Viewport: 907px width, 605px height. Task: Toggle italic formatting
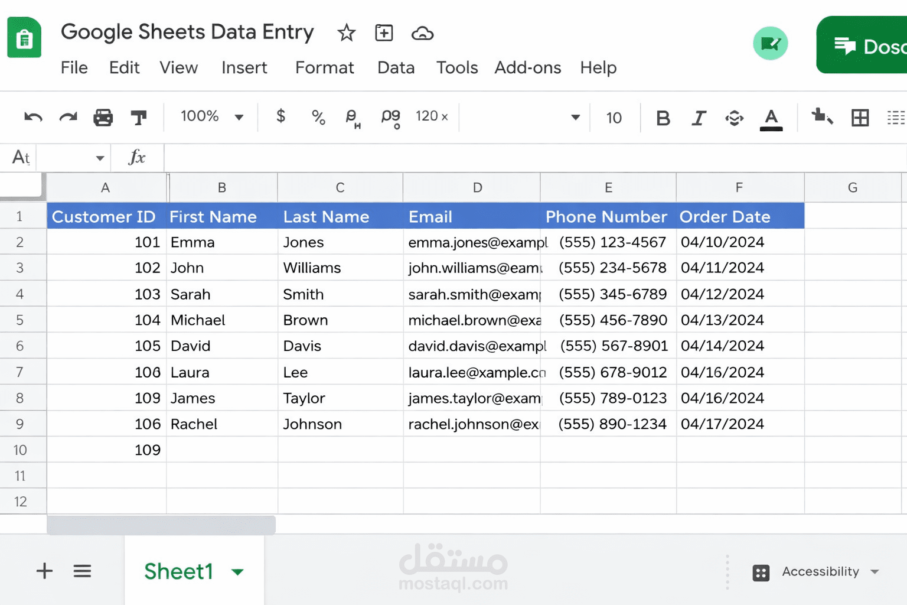699,118
